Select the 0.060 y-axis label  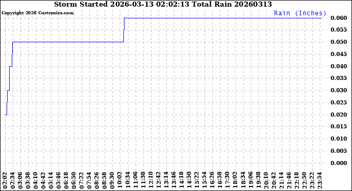[339, 18]
